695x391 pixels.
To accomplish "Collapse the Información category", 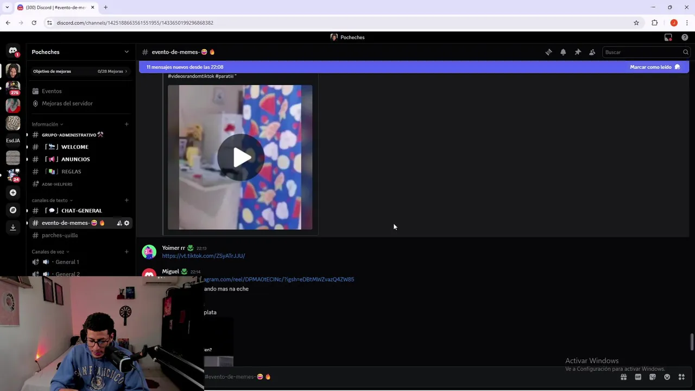I will click(47, 124).
